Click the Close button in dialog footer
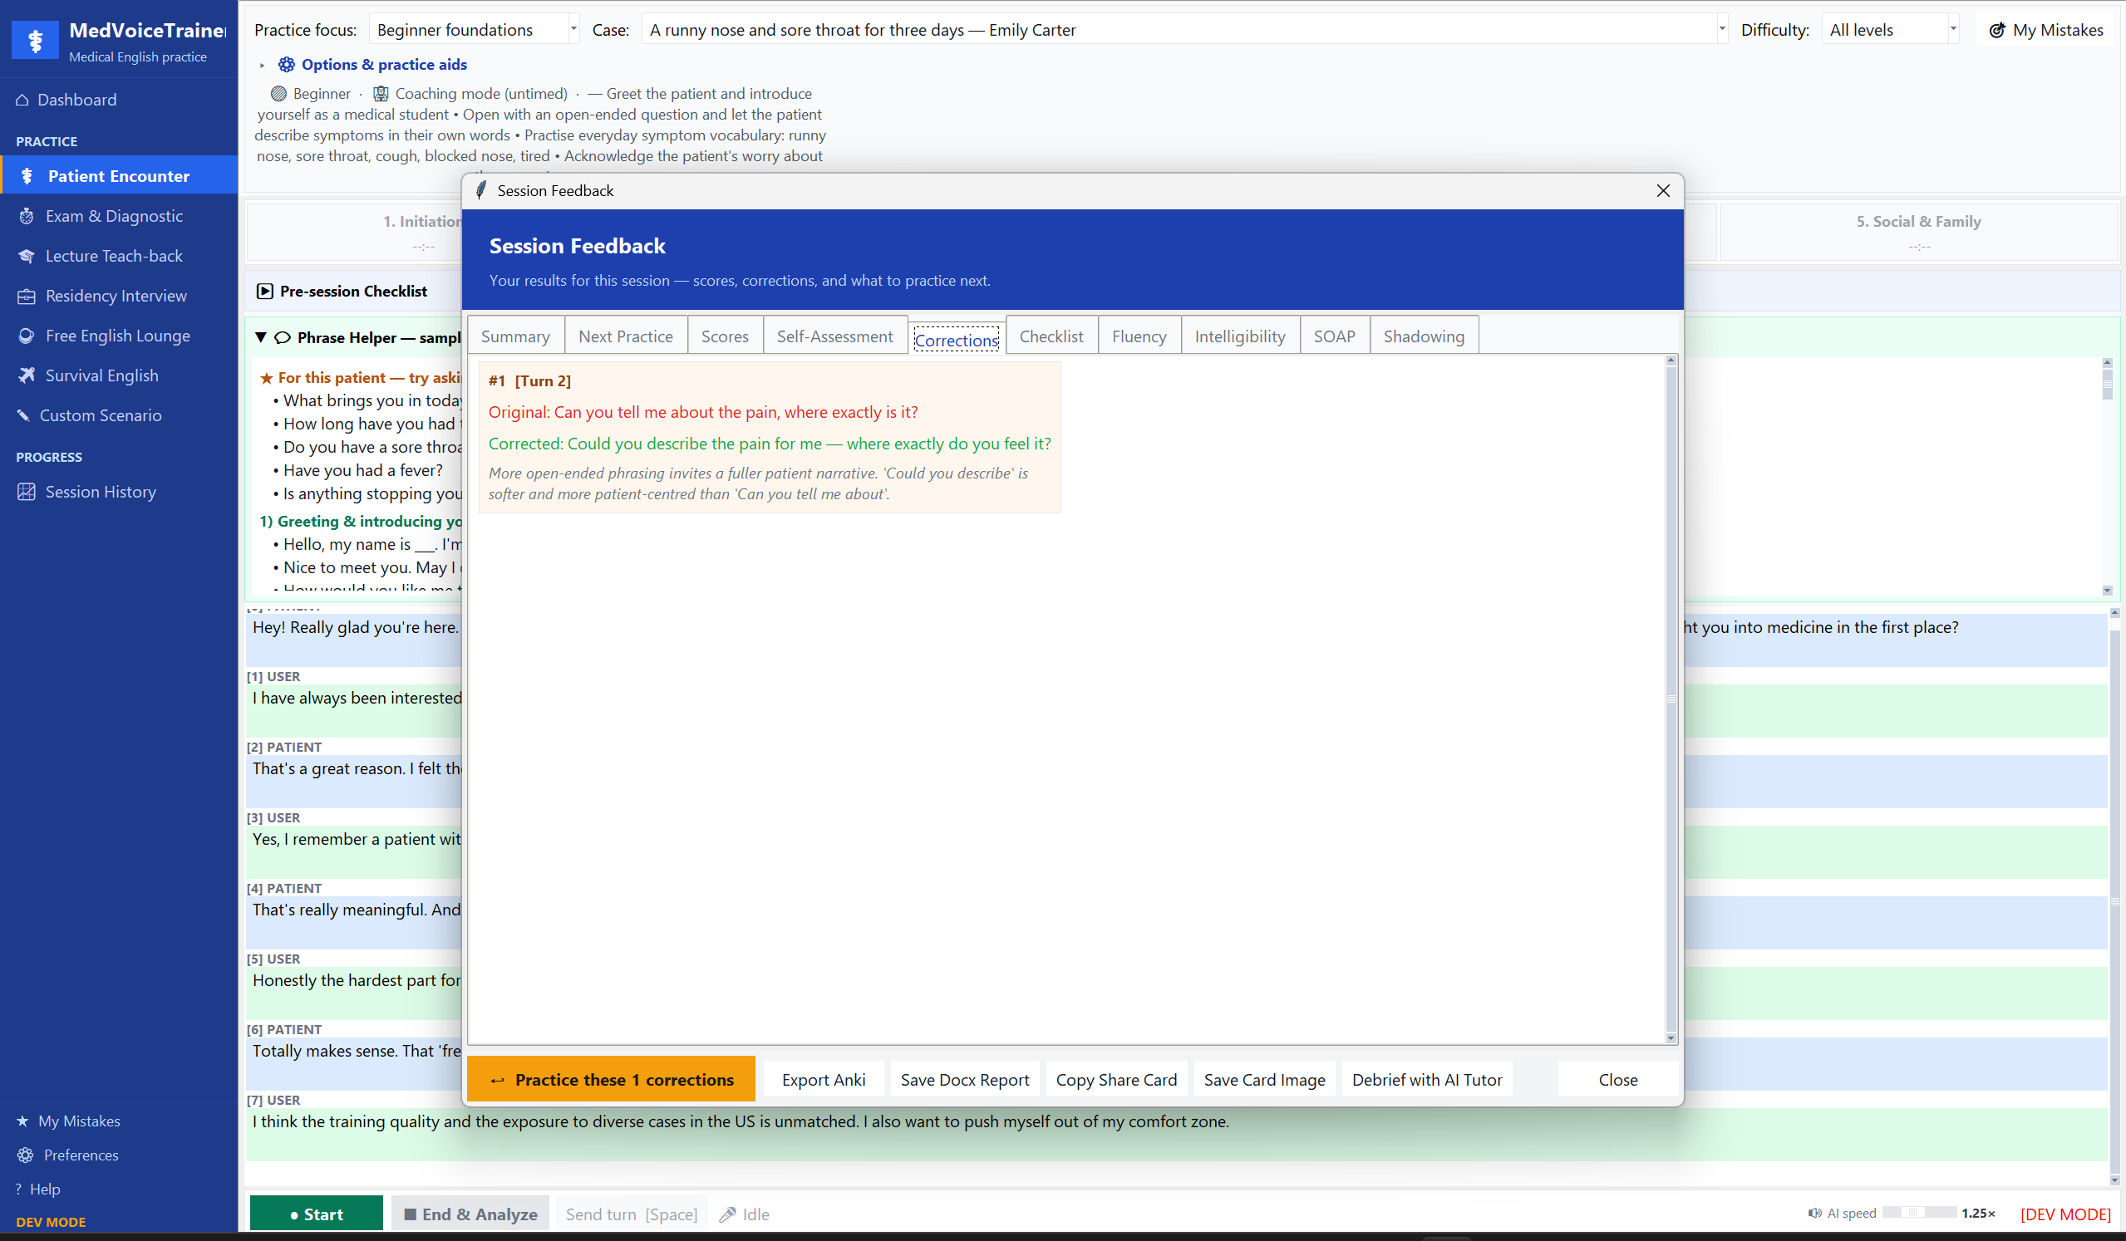The width and height of the screenshot is (2126, 1241). pos(1617,1079)
